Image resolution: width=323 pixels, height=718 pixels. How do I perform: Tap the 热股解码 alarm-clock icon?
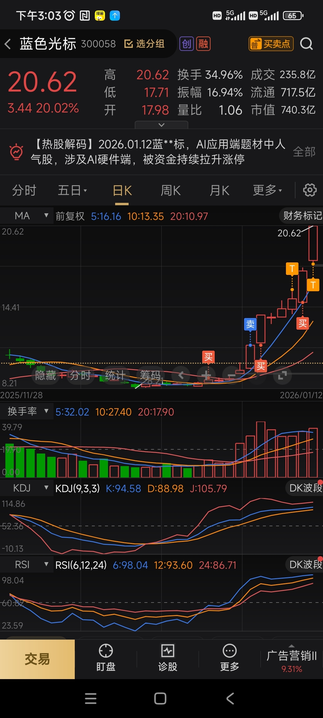(16, 152)
